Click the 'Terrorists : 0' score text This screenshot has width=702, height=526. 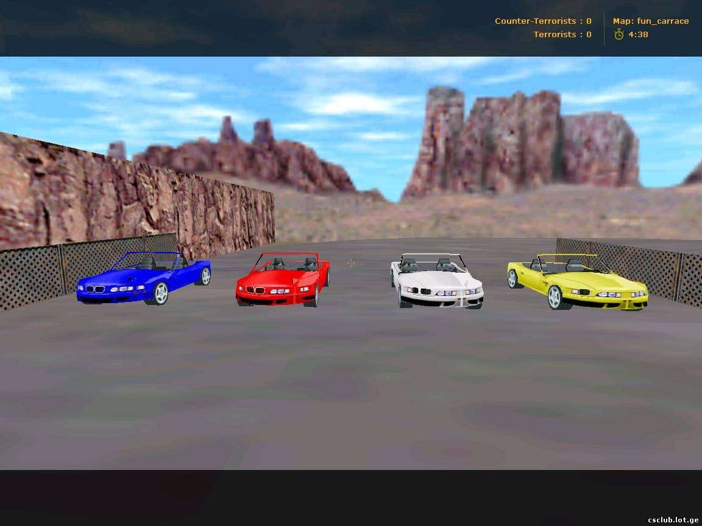click(x=562, y=35)
